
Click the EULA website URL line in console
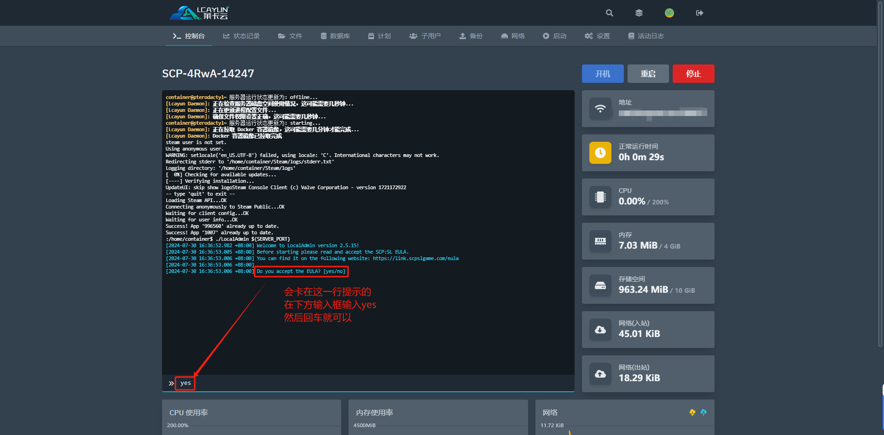point(312,258)
